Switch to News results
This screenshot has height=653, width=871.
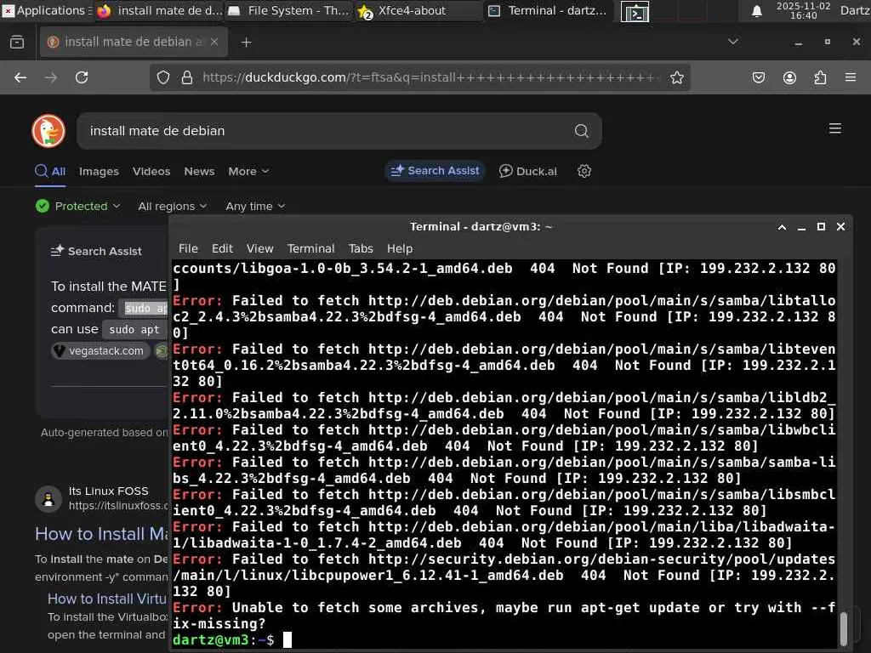tap(199, 172)
